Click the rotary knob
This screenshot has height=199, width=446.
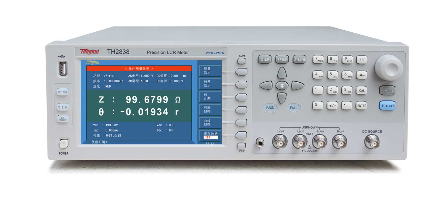pos(389,67)
